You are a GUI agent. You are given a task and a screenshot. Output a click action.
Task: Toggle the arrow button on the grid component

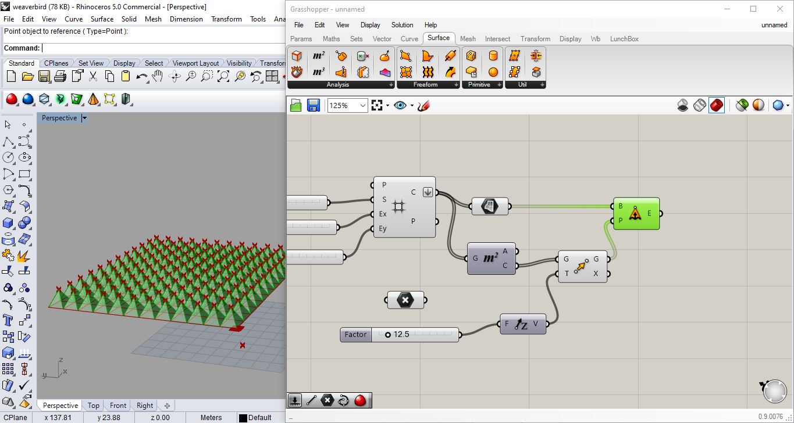(x=428, y=192)
